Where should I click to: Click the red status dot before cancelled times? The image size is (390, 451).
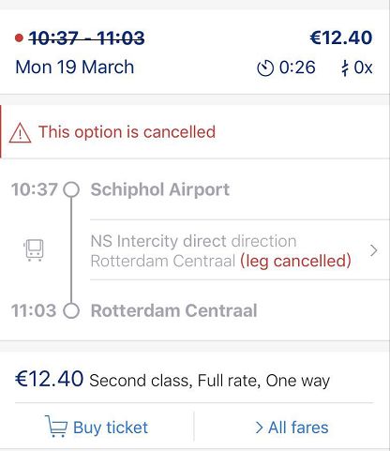pos(19,38)
